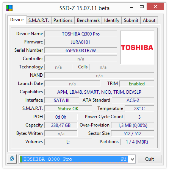
Task: Close the SSD-Z window
Action: [x=155, y=6]
